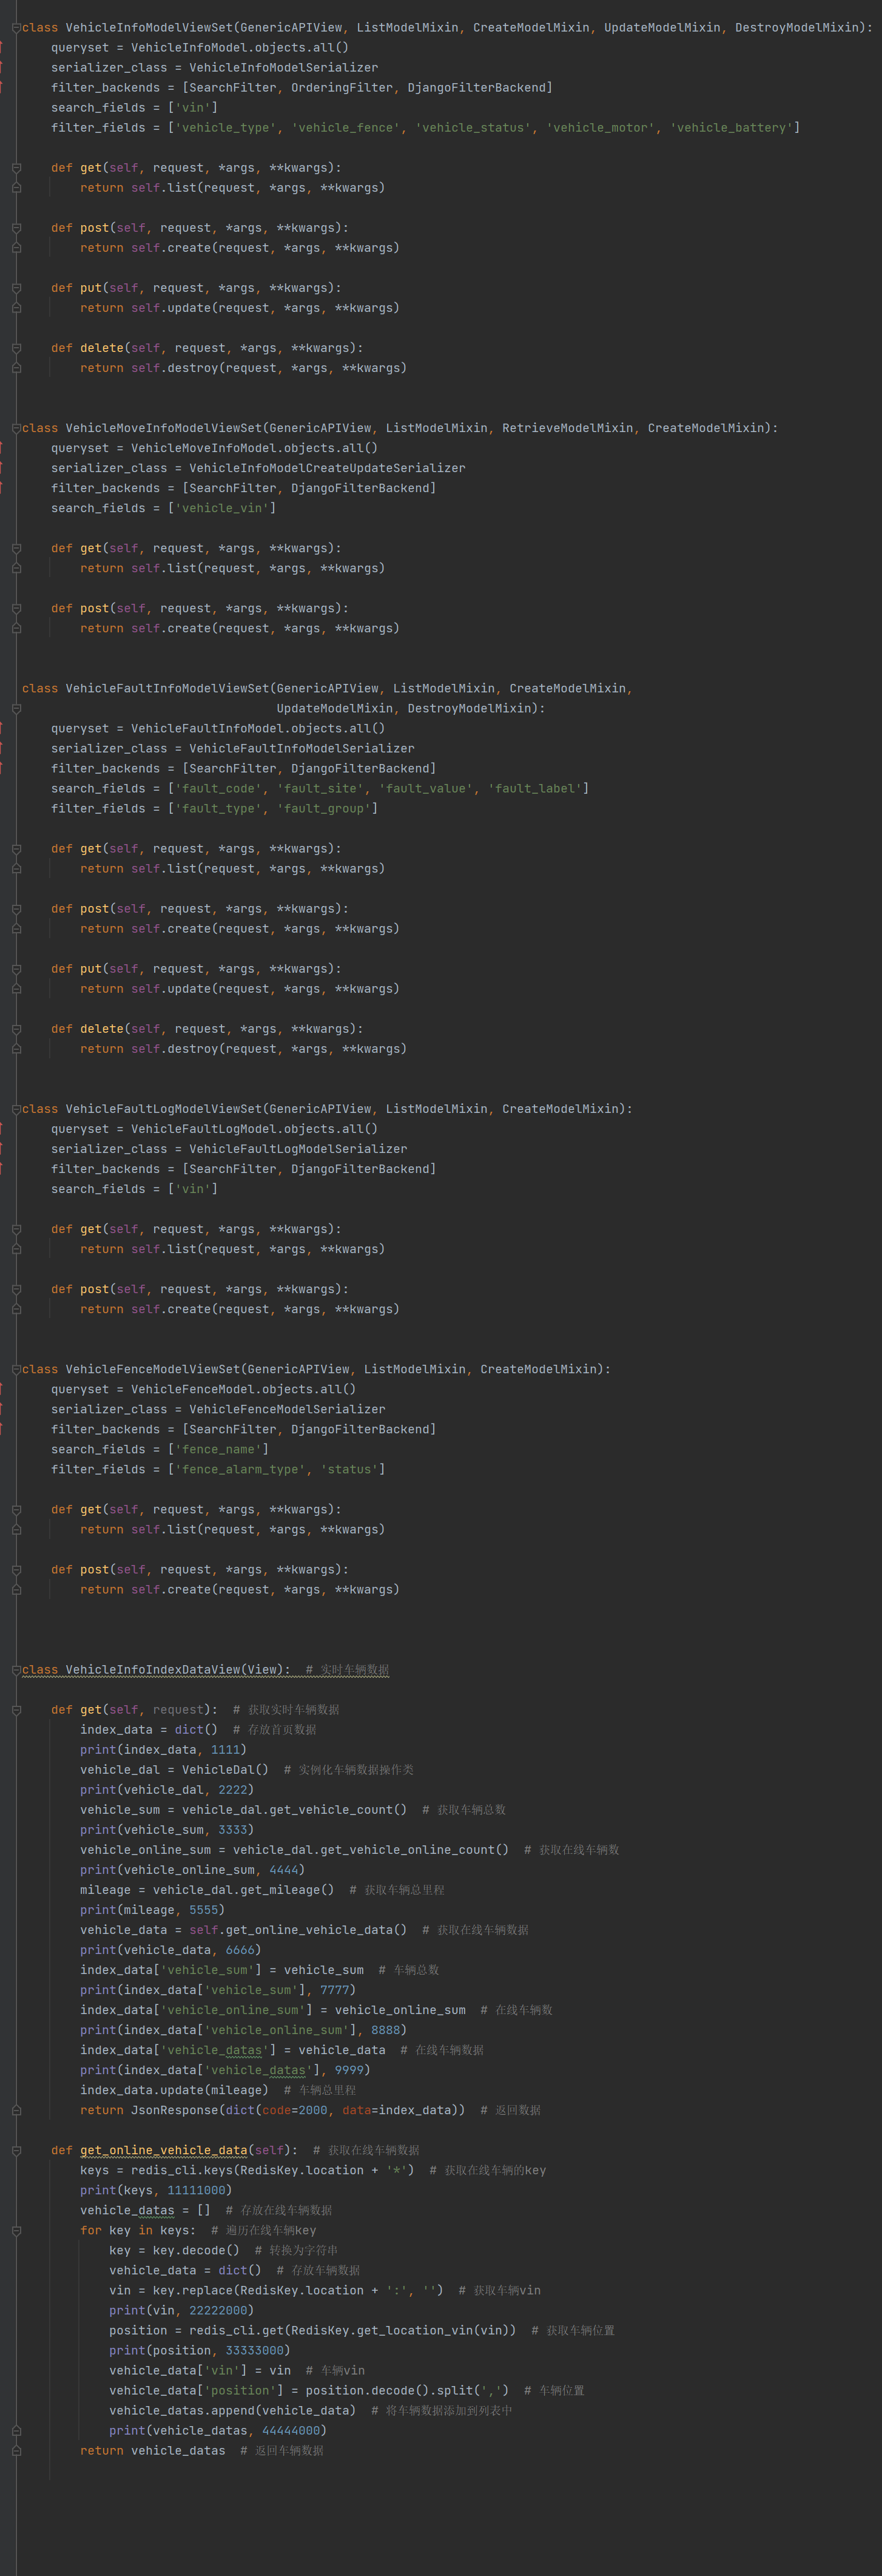Image resolution: width=882 pixels, height=2576 pixels.
Task: Click OrderingFilter in filter_backends list
Action: [342, 88]
